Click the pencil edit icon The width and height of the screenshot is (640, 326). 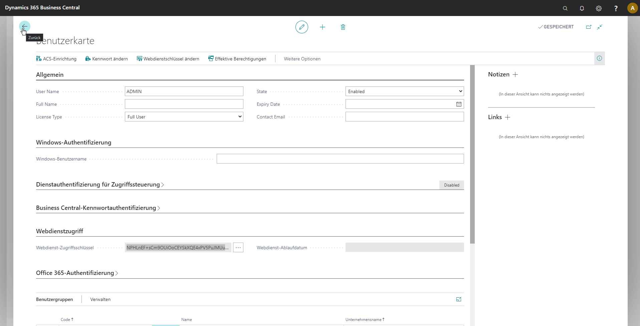tap(301, 27)
